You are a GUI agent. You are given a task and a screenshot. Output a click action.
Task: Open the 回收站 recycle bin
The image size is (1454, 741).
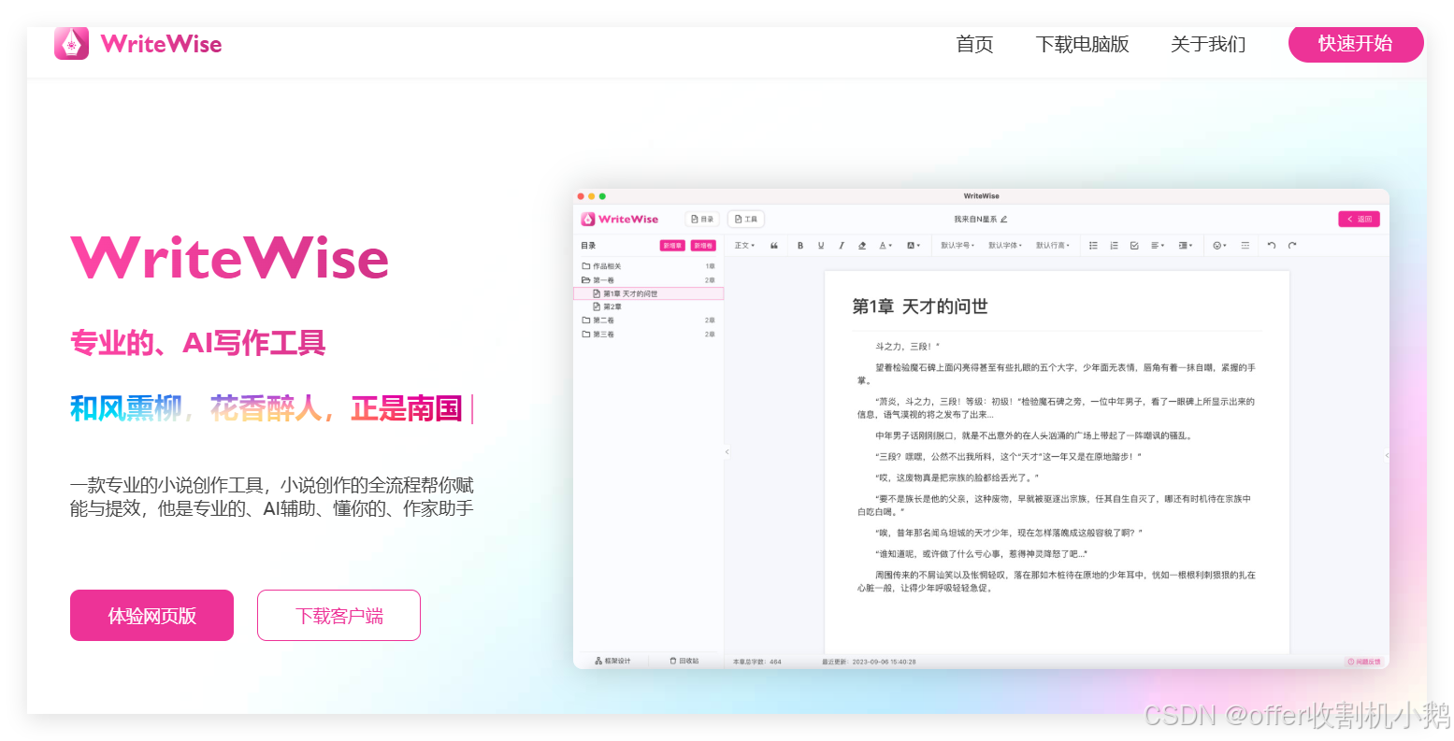685,661
